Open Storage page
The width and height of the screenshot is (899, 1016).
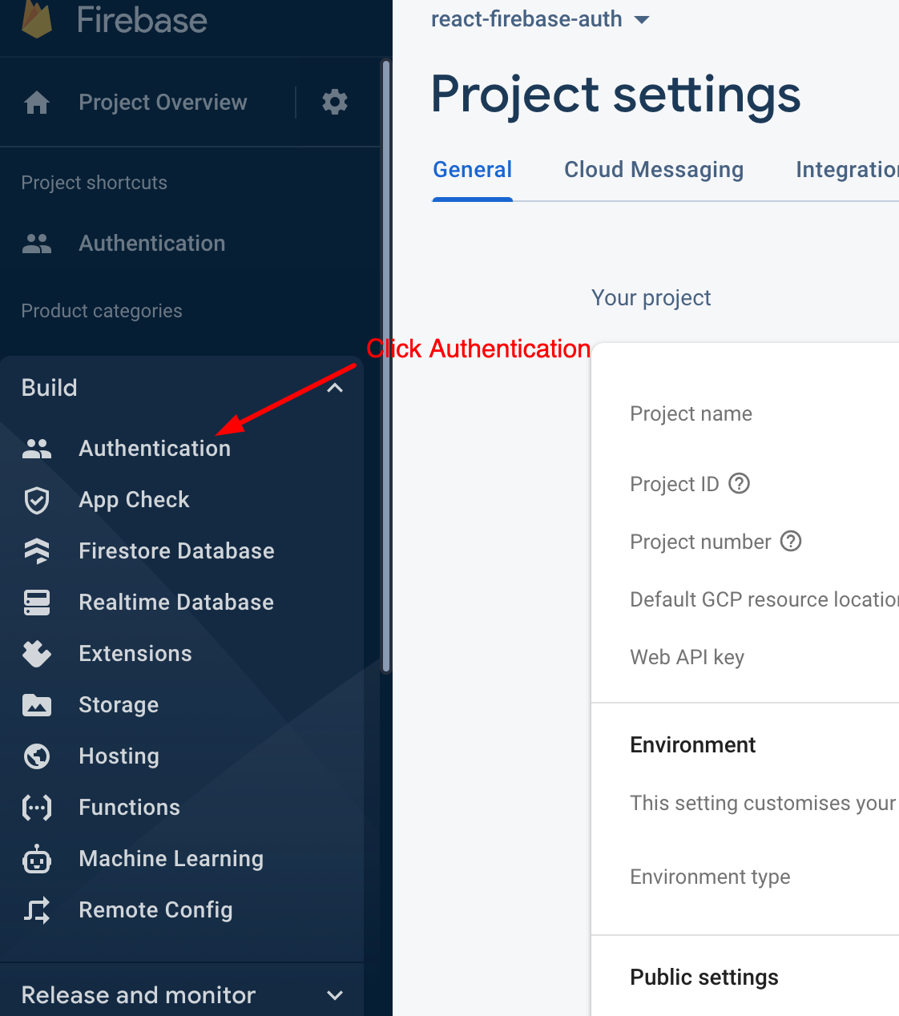119,705
